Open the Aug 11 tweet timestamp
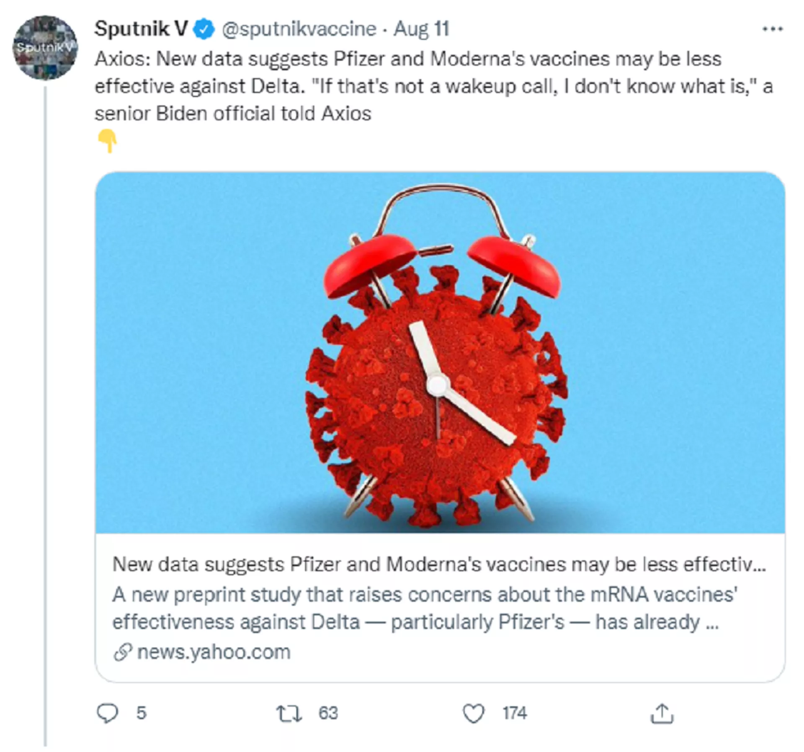This screenshot has width=804, height=752. tap(421, 29)
